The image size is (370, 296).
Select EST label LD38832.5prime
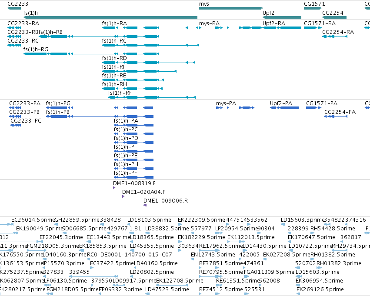[x=167, y=229]
